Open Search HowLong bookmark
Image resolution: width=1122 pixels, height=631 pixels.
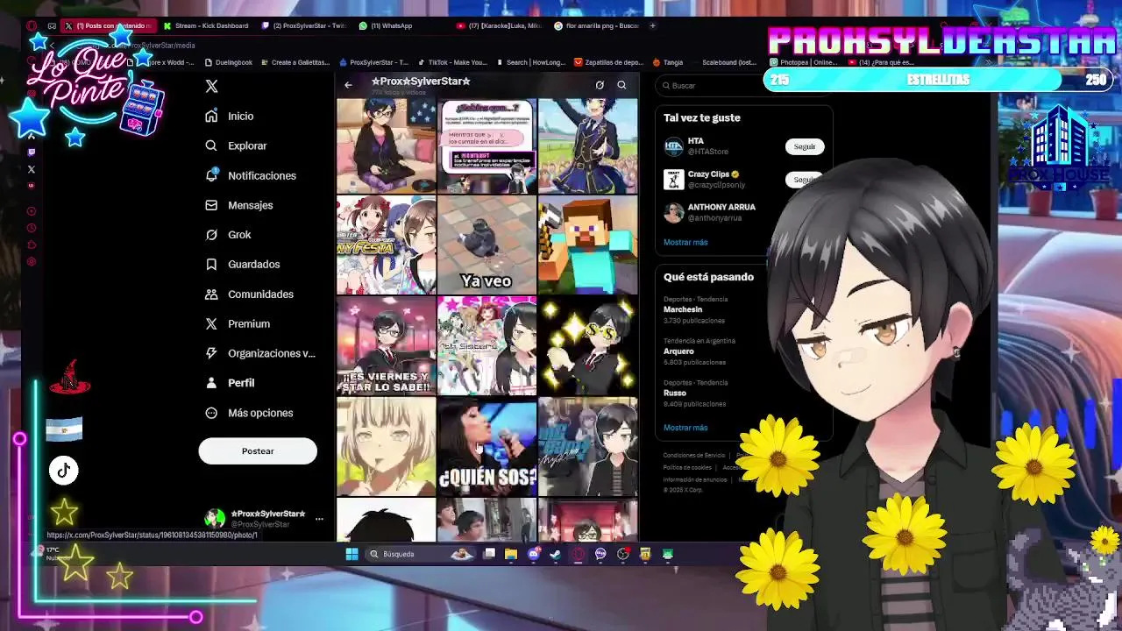pos(531,62)
